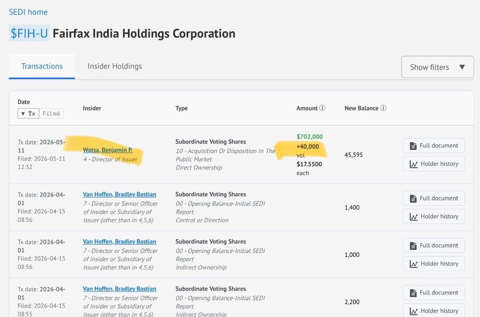This screenshot has height=317, width=480.
Task: Click chart icon in 2,200 balance row
Action: click(414, 311)
